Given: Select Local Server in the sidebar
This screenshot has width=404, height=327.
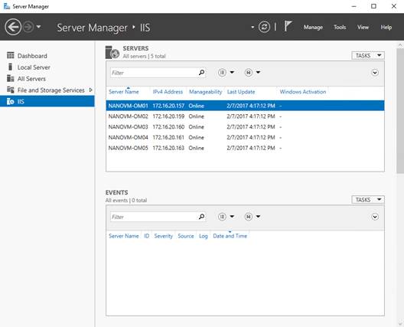Looking at the screenshot, I should [34, 67].
